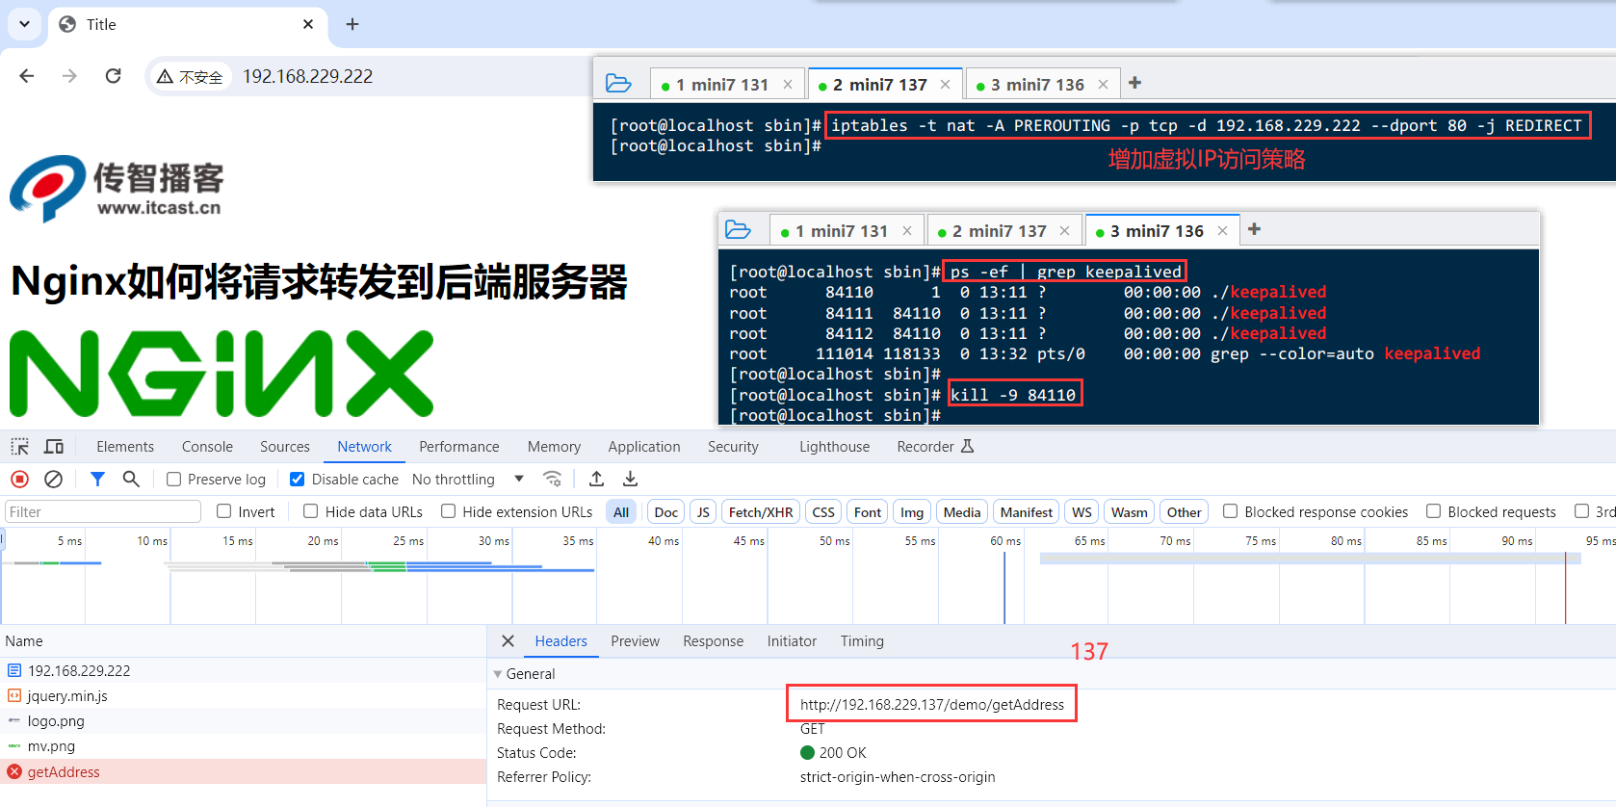The image size is (1616, 807).
Task: Add new session in upper terminal tab bar
Action: (x=1134, y=83)
